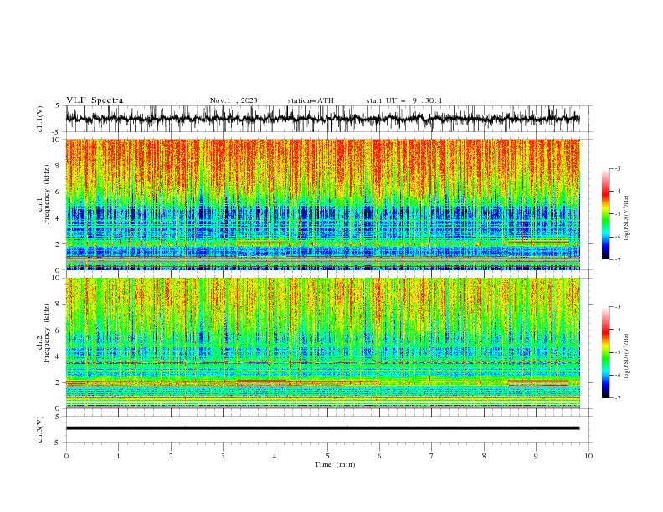Click the "-3" tick on ch.1 colorbar
Viewport: 663px width, 512px height.
pos(617,168)
